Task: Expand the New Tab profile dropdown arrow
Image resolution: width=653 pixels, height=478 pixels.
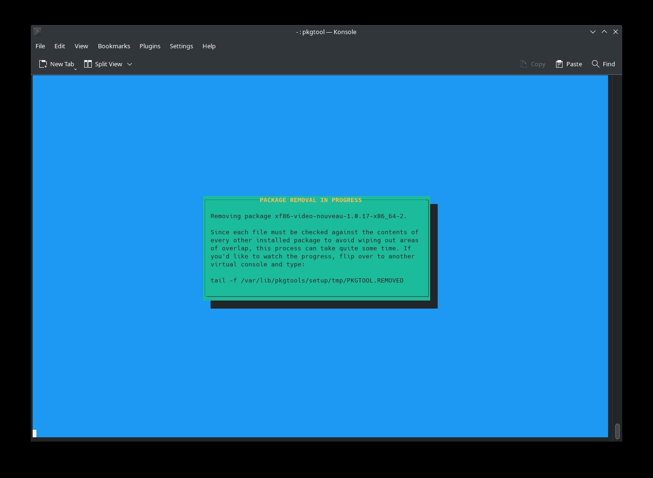Action: coord(75,69)
